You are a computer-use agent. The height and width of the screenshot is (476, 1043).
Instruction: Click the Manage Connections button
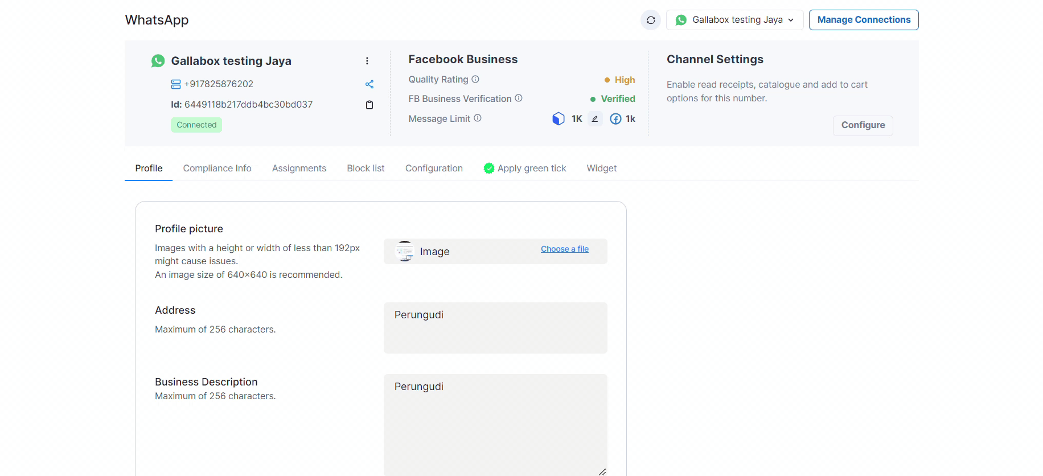863,20
